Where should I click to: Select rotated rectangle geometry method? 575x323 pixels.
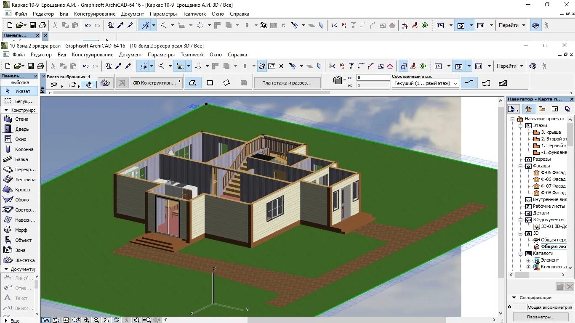(x=227, y=83)
